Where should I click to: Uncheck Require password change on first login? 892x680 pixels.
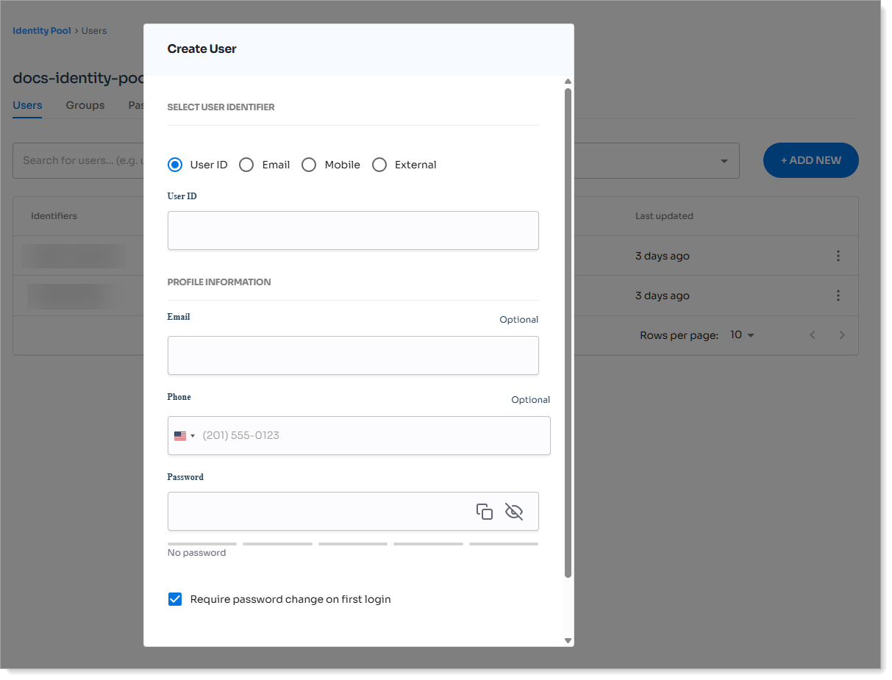click(x=175, y=599)
